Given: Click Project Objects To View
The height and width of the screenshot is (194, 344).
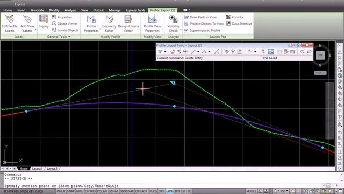Looking at the screenshot, I should 204,24.
